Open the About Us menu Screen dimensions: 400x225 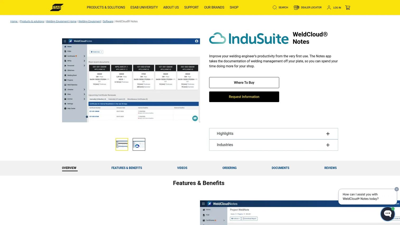[x=171, y=7]
